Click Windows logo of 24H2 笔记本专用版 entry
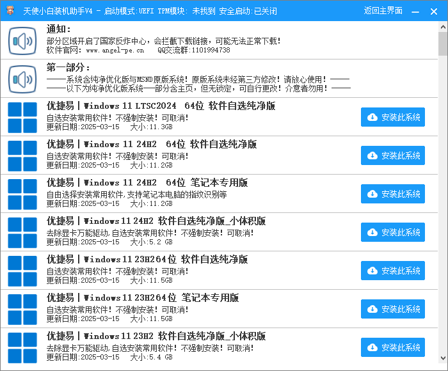This screenshot has height=371, width=448. pyautogui.click(x=22, y=194)
